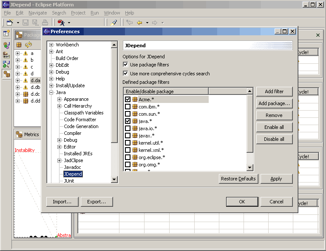Click the JDepend perspective sidebar icon
The height and width of the screenshot is (251, 326).
coord(6,74)
